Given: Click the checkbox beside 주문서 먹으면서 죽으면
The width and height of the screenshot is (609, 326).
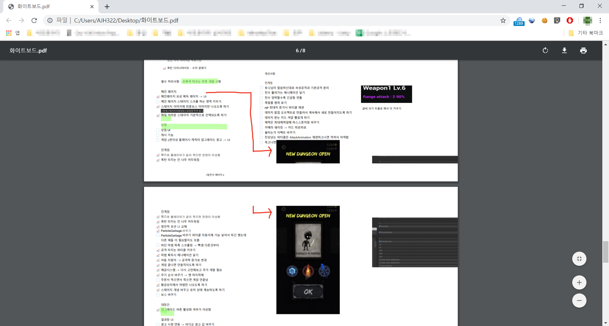Looking at the screenshot, I should [x=158, y=280].
